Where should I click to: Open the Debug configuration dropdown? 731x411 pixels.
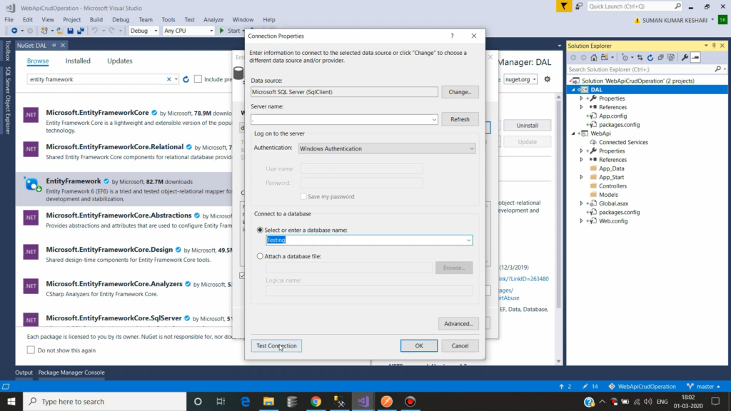click(x=143, y=31)
